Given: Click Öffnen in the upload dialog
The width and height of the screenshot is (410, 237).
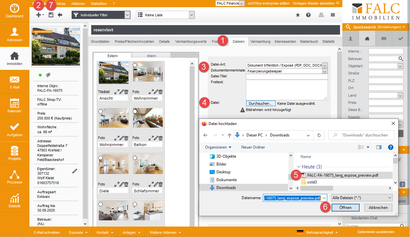Looking at the screenshot, I should click(x=345, y=208).
